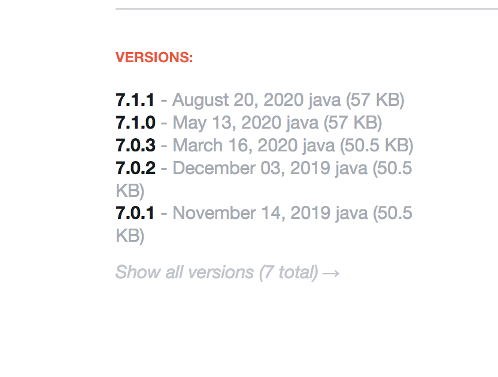The width and height of the screenshot is (498, 377).
Task: Click the December 03, 2019 release date
Action: [251, 168]
